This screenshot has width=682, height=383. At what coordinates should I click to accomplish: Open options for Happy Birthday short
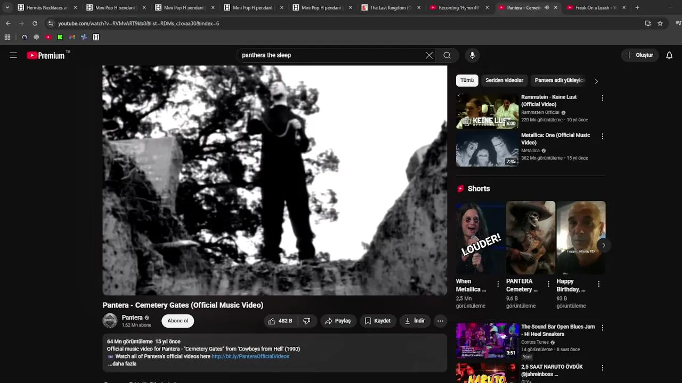pyautogui.click(x=599, y=284)
